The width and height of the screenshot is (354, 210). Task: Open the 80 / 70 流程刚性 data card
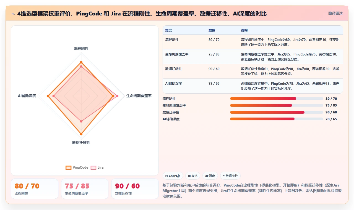pos(35,189)
